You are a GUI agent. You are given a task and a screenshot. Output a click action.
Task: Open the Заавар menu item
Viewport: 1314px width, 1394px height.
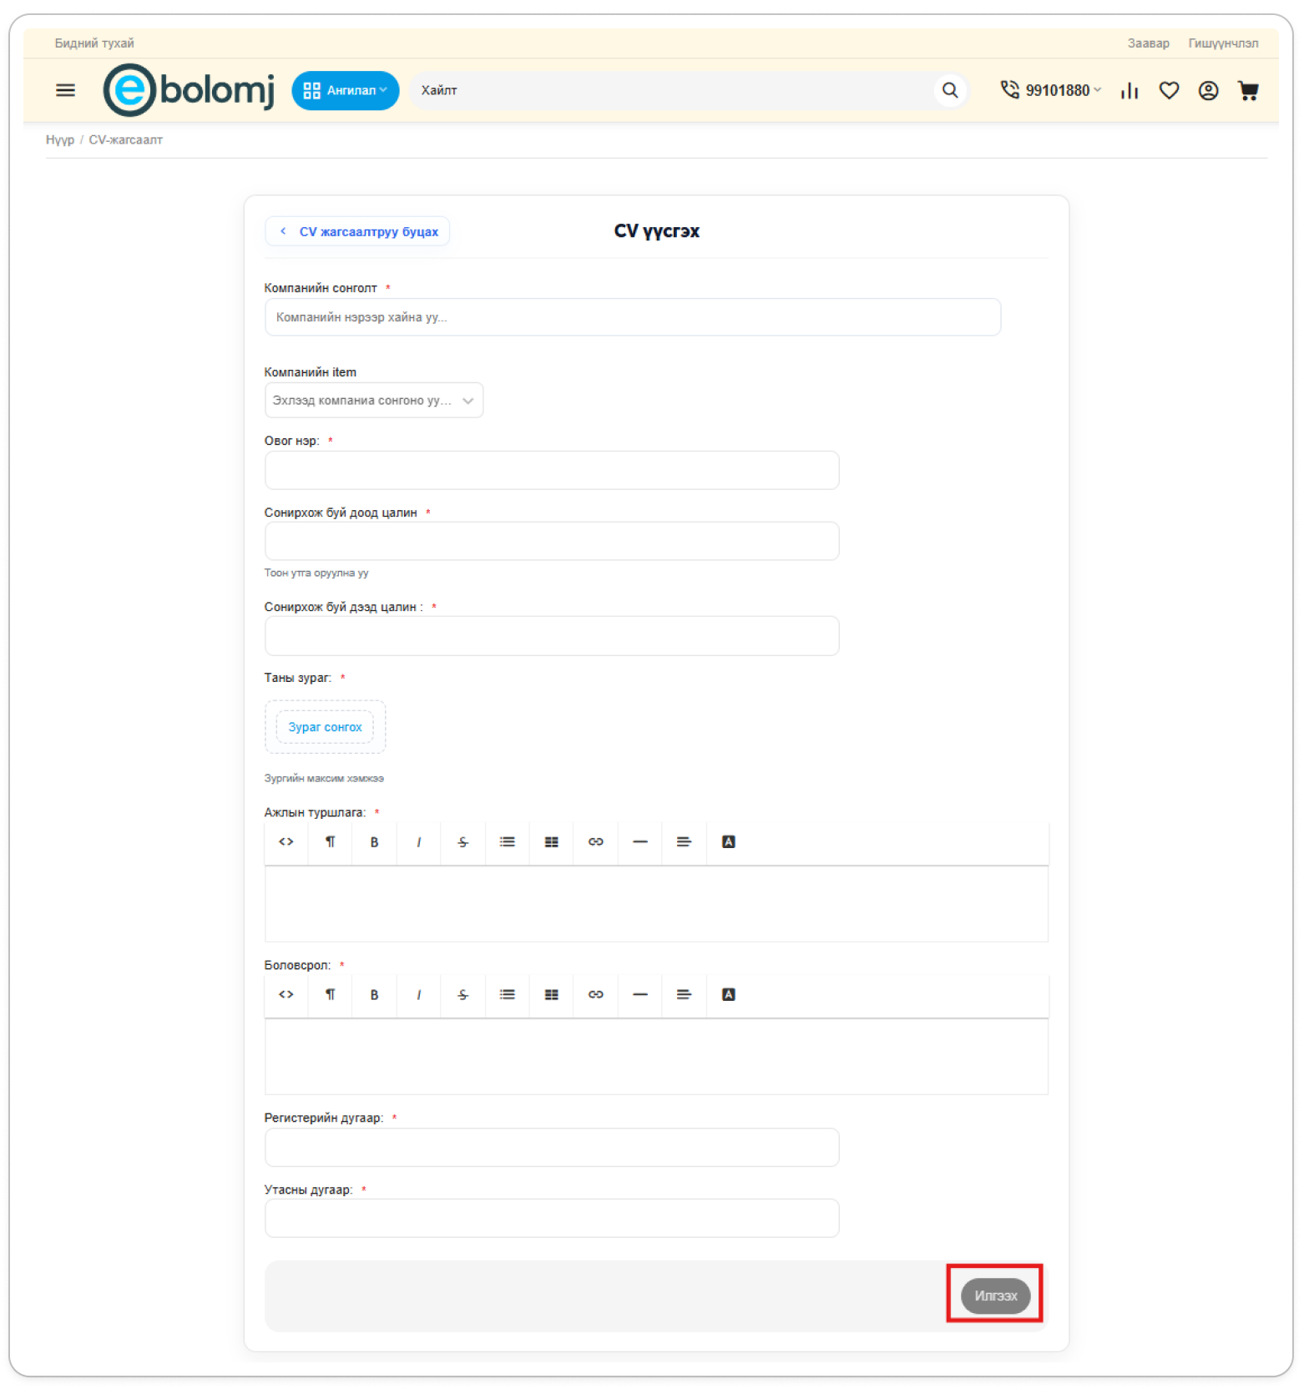point(1147,43)
